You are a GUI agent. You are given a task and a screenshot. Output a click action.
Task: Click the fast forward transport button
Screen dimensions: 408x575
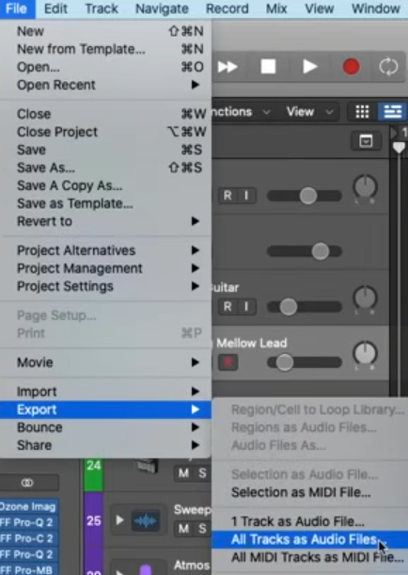[x=228, y=67]
